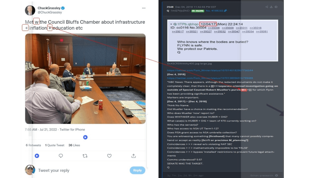Like the tweet with the heart icon
Screen dimensions: 317x178
tap(109, 156)
